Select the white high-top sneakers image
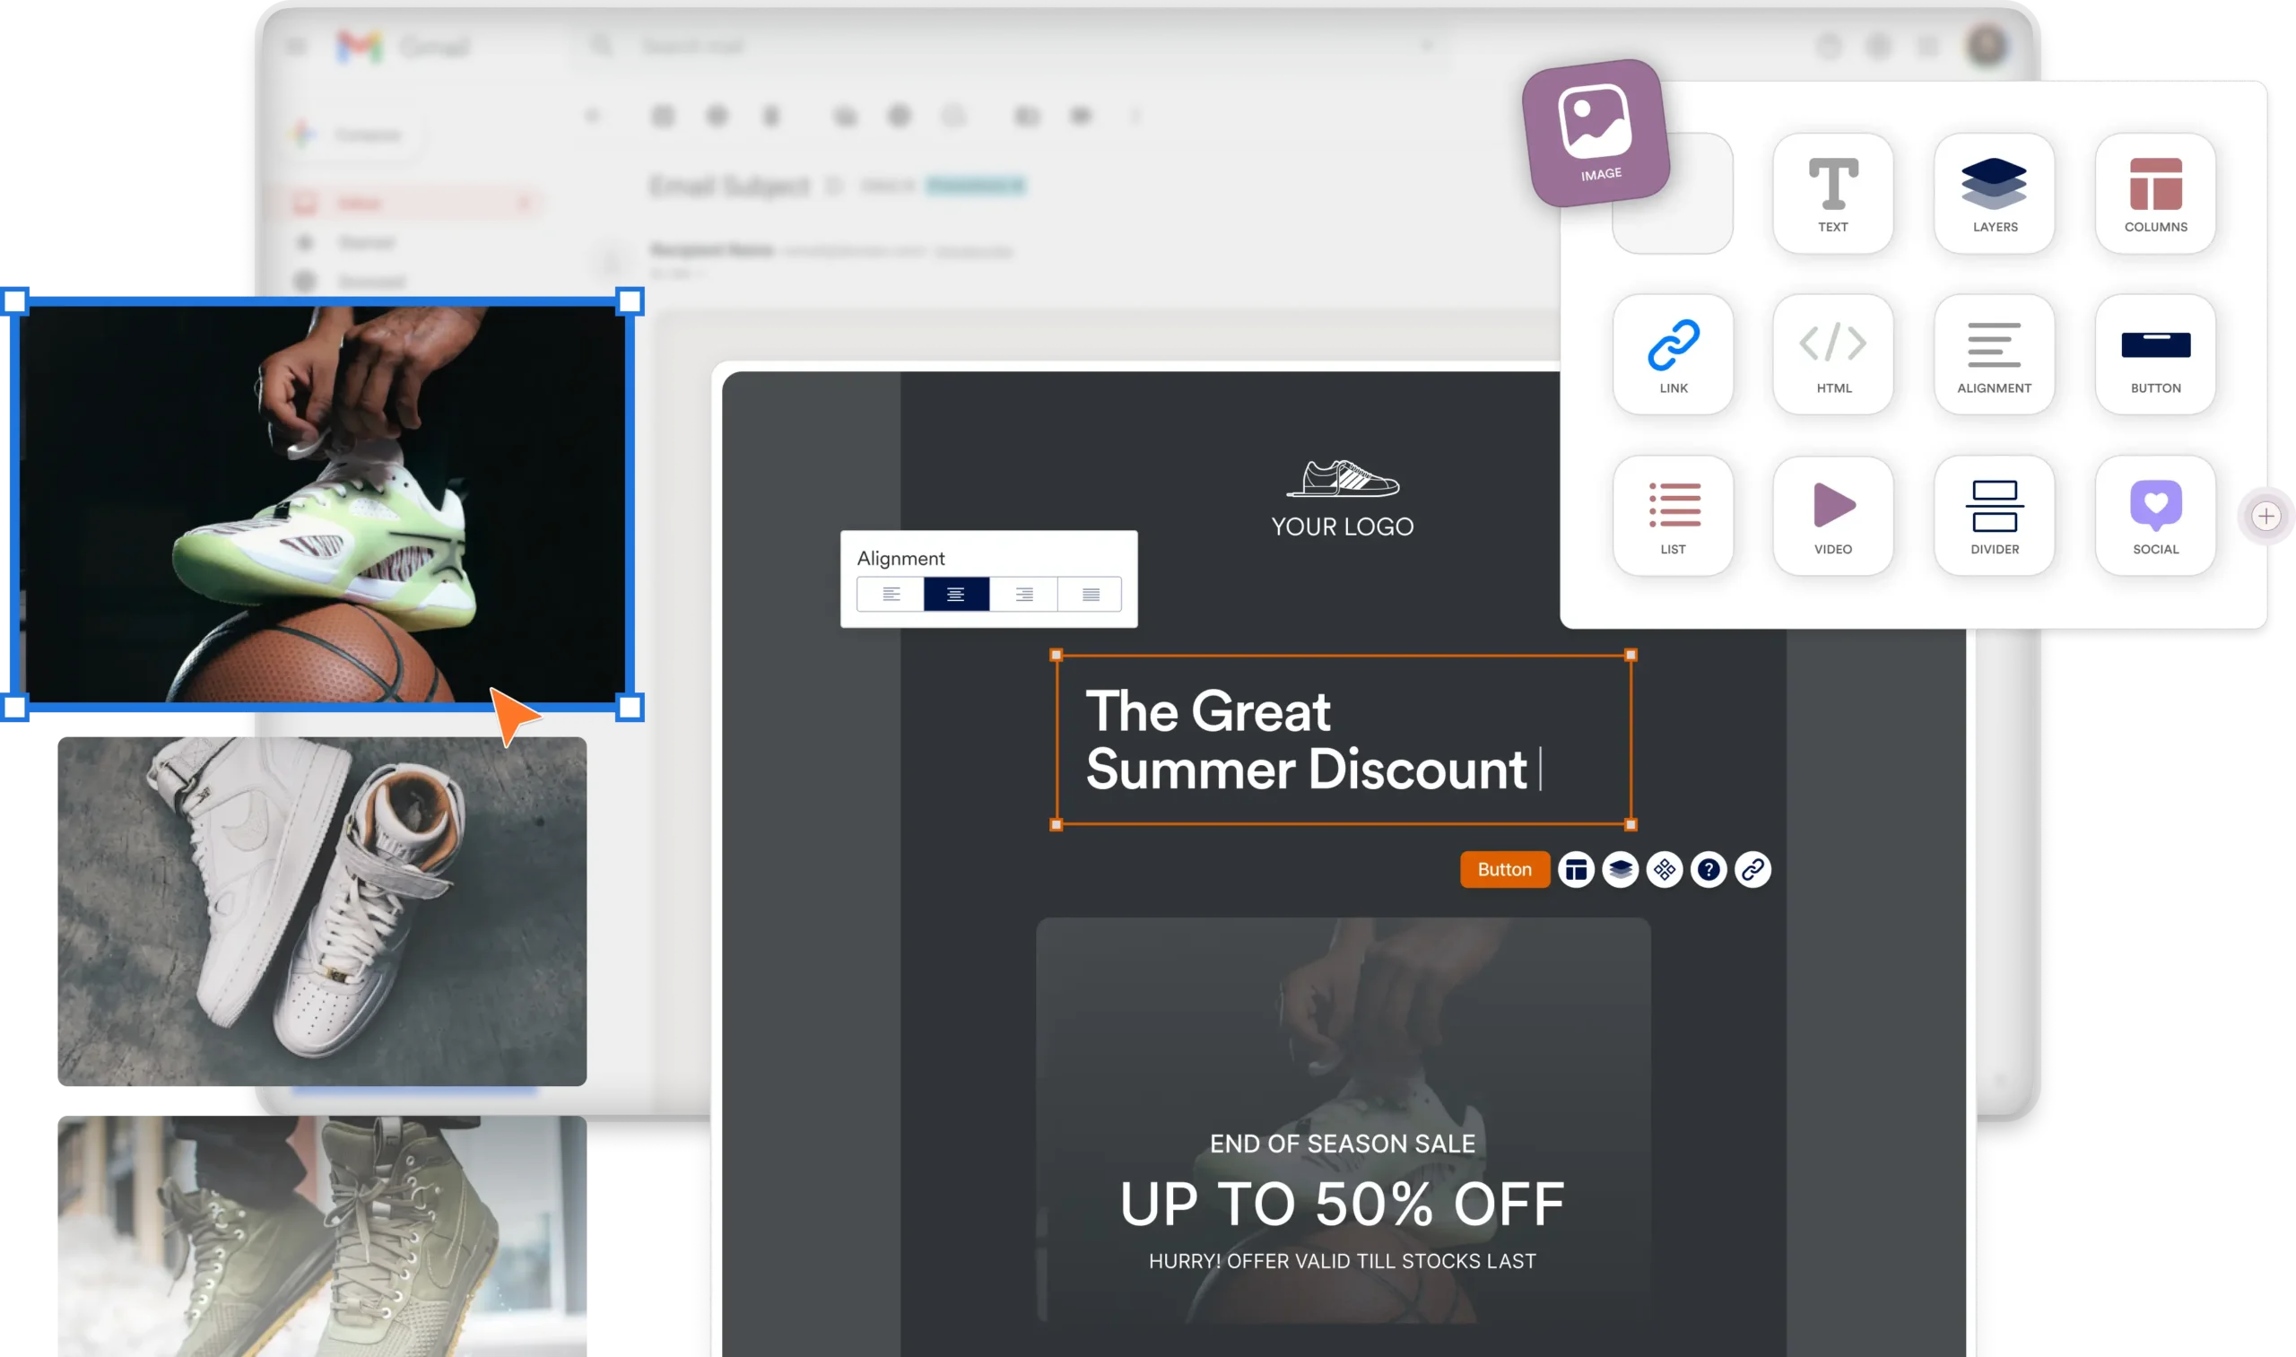 [322, 911]
